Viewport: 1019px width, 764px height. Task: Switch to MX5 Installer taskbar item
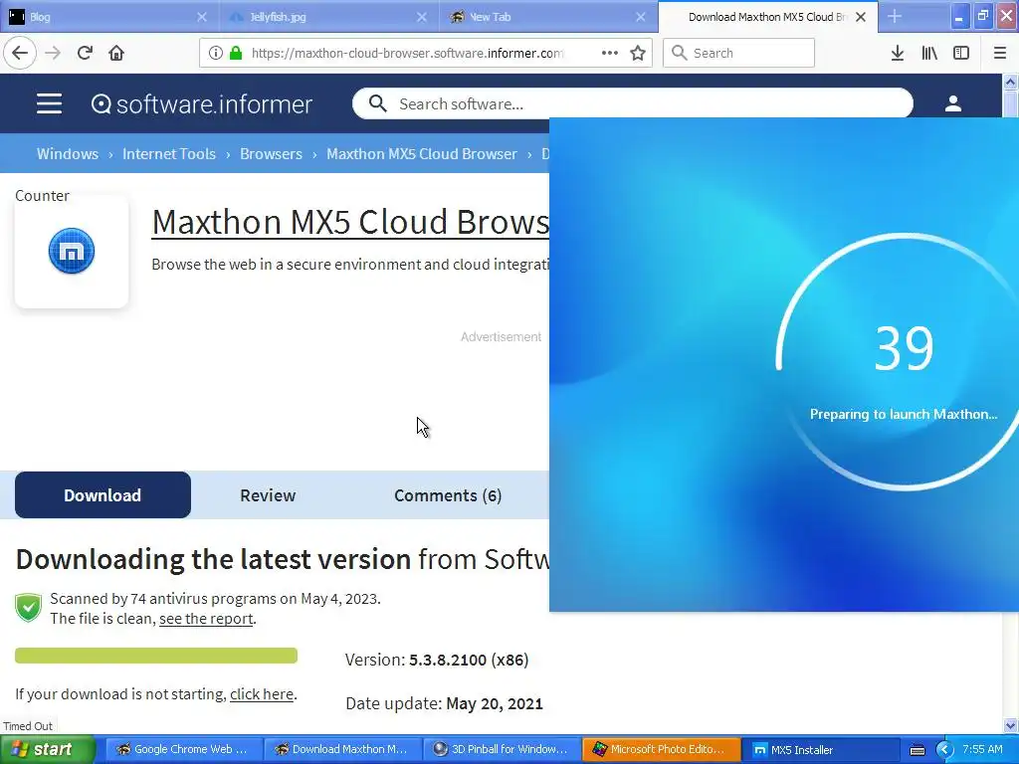(821, 749)
